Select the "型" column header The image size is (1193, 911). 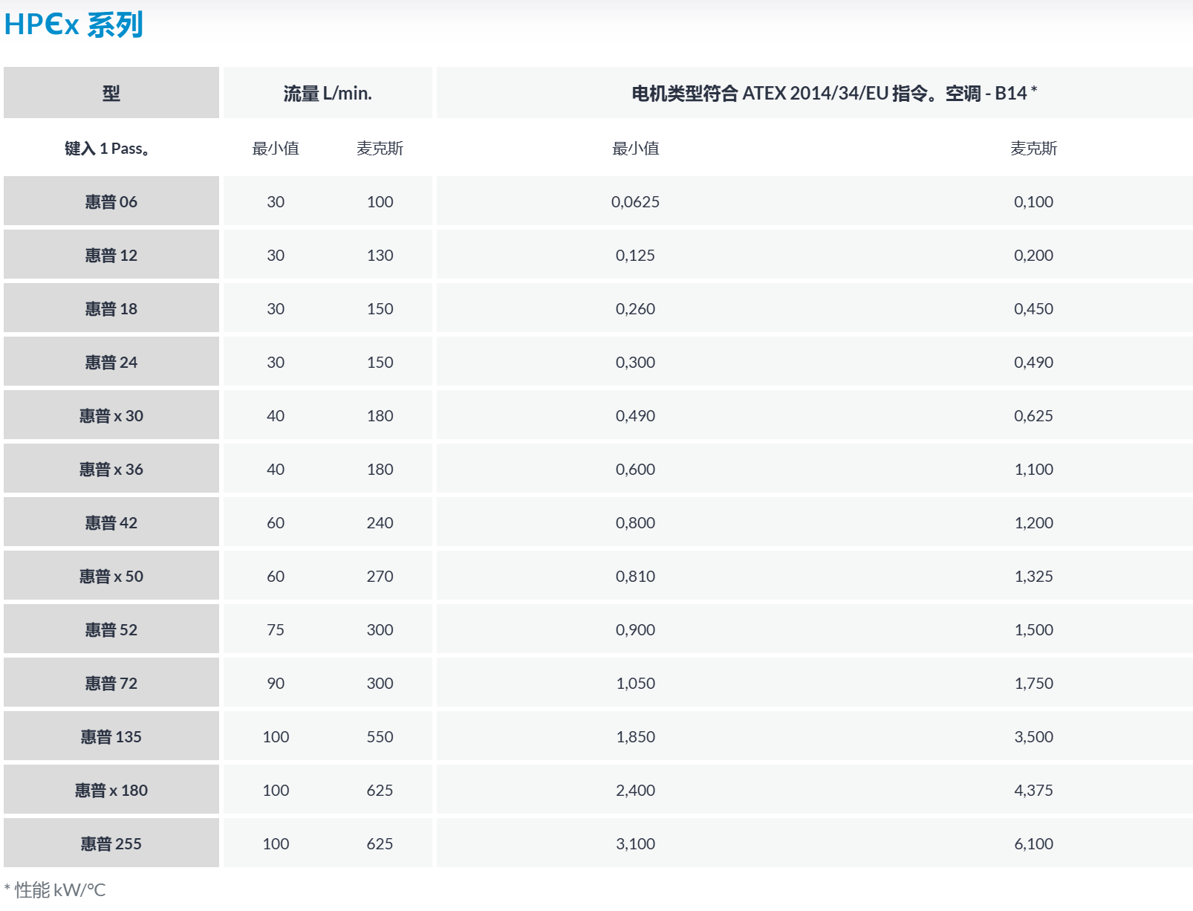(111, 93)
